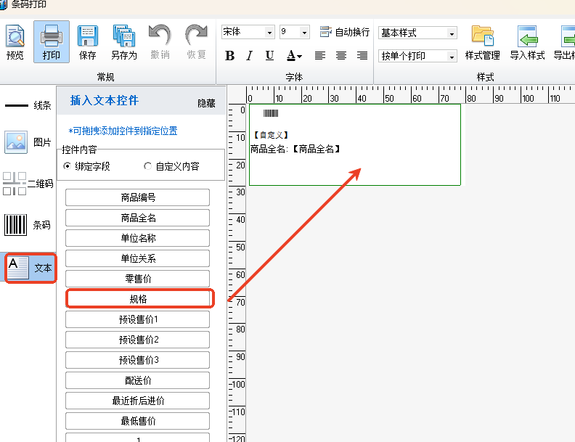
Task: Select the 自定义内容 radio button
Action: pyautogui.click(x=148, y=166)
